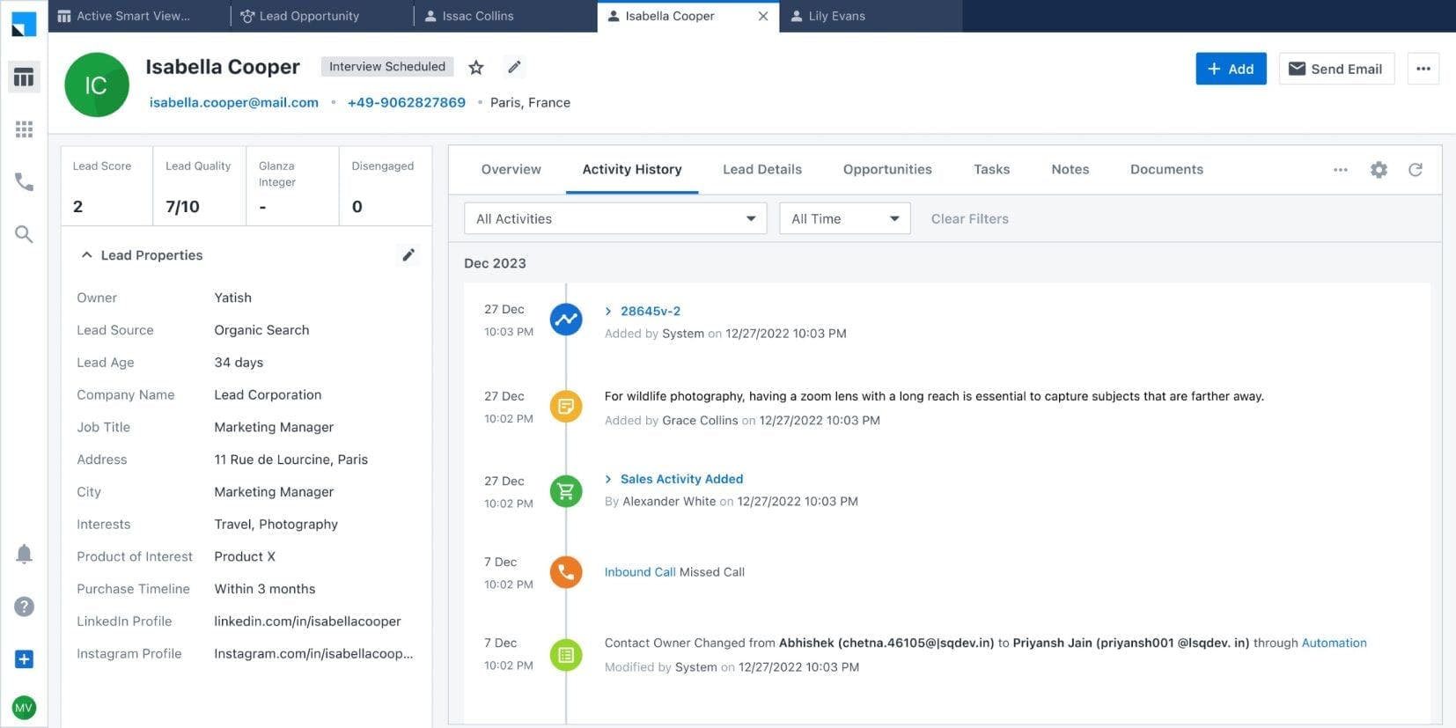Open the Lead Details tab
1456x728 pixels.
762,170
